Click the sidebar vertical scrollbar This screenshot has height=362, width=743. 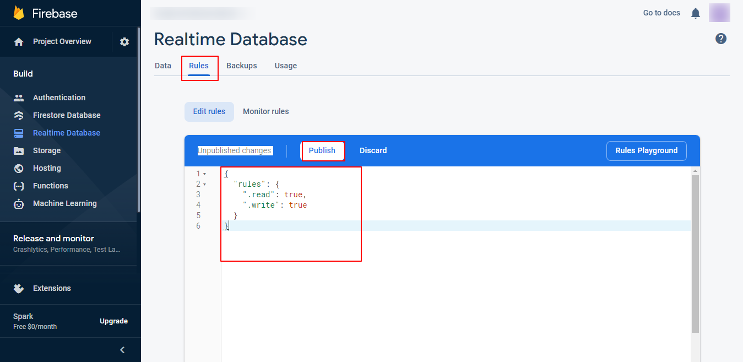(138, 120)
